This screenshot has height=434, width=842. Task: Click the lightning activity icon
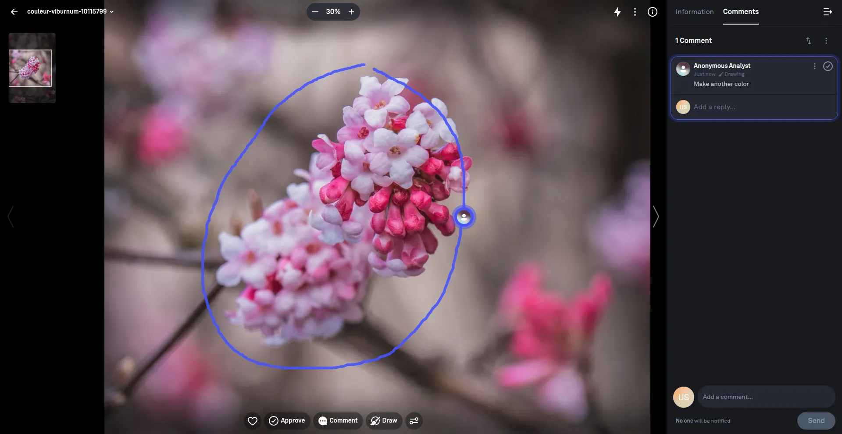pyautogui.click(x=617, y=12)
